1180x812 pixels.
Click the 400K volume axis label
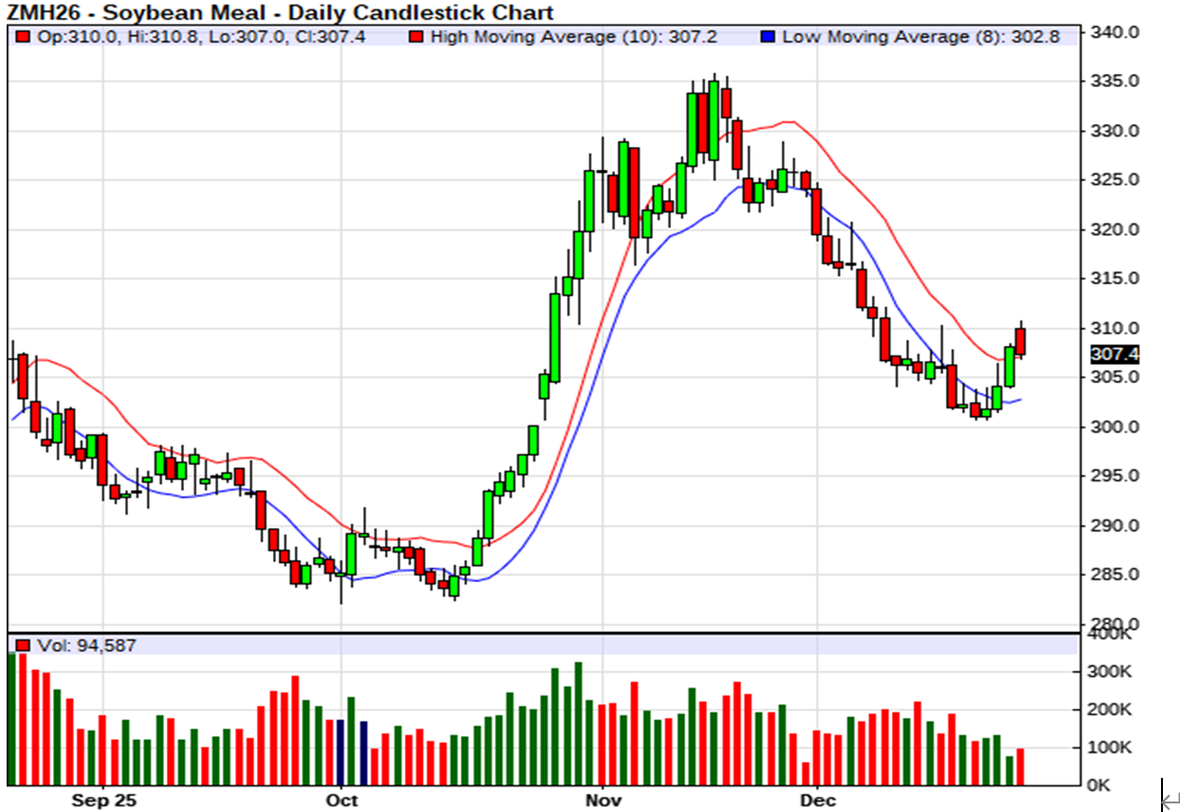tap(1108, 634)
